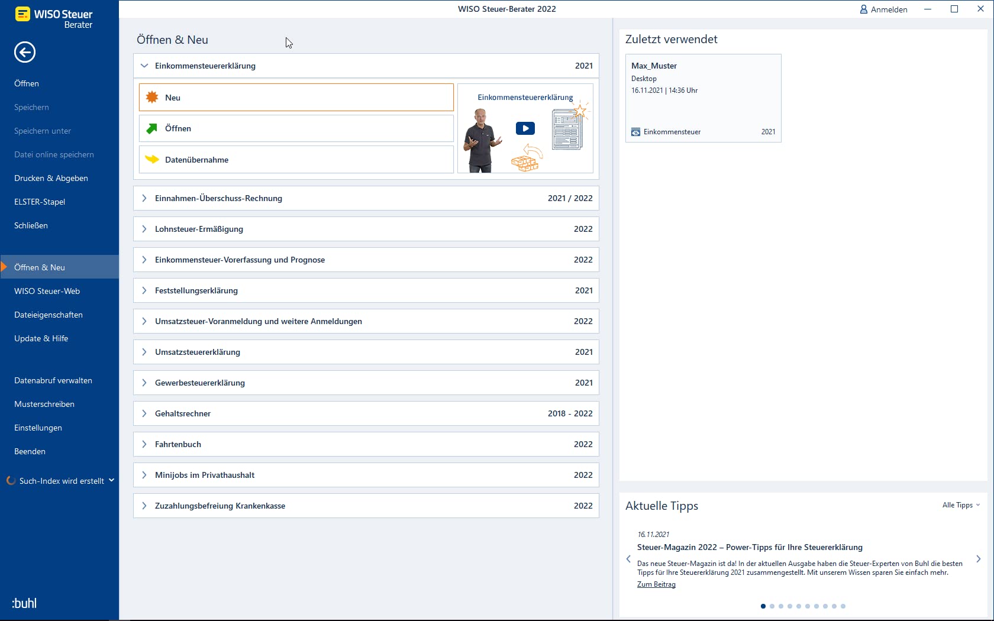Open Such-Index wird erstellt dropdown arrow

(111, 480)
